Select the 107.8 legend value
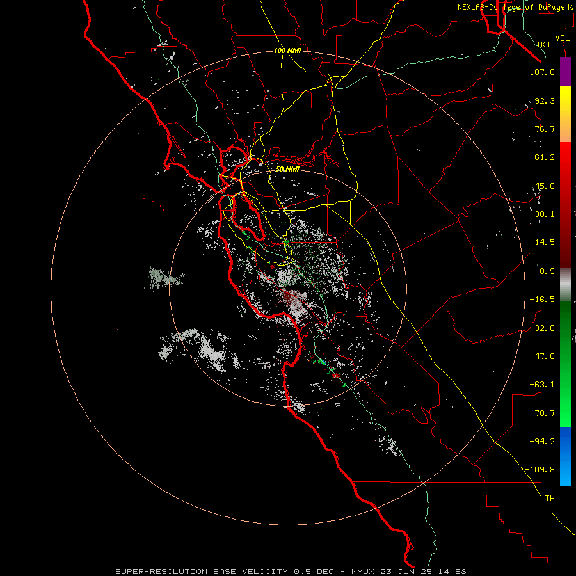 pyautogui.click(x=542, y=72)
